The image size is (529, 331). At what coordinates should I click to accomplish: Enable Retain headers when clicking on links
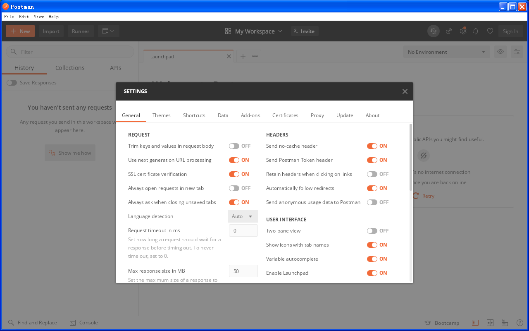click(372, 174)
